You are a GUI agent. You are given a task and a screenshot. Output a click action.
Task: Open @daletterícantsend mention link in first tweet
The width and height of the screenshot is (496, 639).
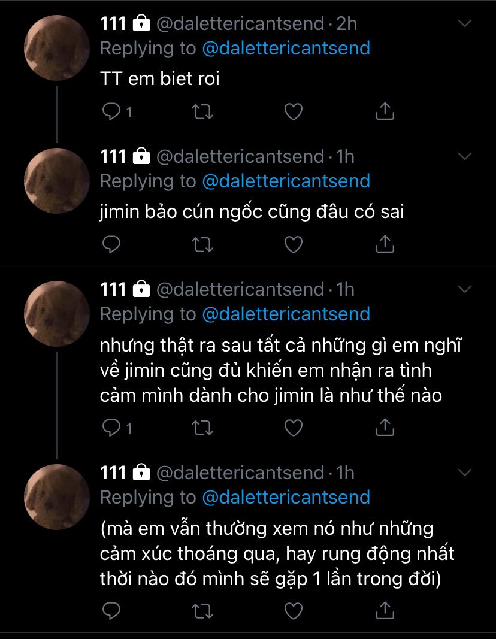click(x=286, y=49)
